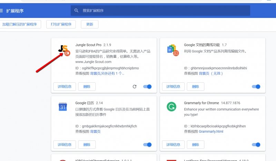The height and width of the screenshot is (161, 276).
Task: Click the Grammarly description text
Action: pyautogui.click(x=221, y=112)
